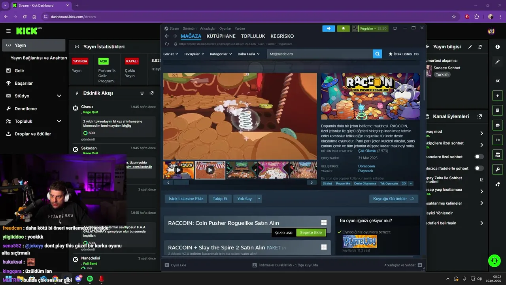Viewport: 506px width, 285px height.
Task: Click the Steam forward arrow
Action: [175, 36]
